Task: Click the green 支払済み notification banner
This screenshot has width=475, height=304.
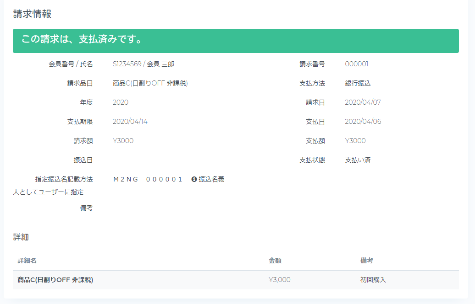Action: point(236,41)
